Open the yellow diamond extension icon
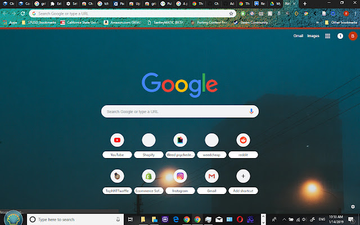The height and width of the screenshot is (225, 360). pyautogui.click(x=296, y=13)
